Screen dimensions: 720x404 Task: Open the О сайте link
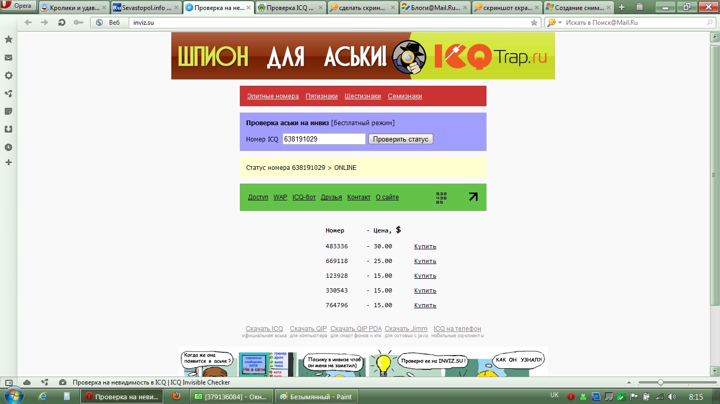[387, 197]
